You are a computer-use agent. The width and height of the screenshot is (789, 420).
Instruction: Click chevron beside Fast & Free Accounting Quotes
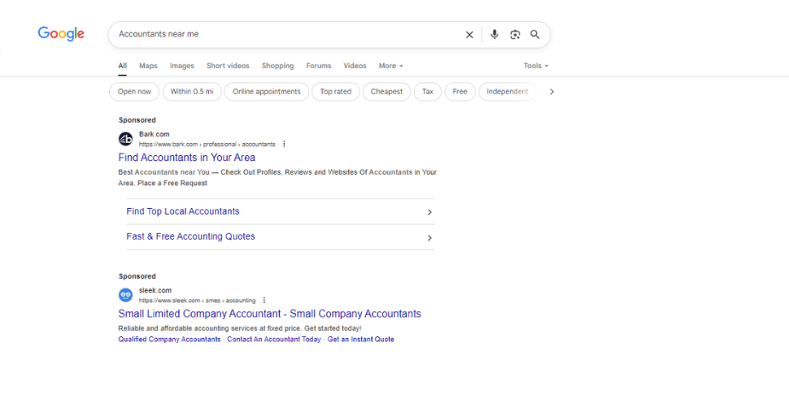tap(429, 238)
